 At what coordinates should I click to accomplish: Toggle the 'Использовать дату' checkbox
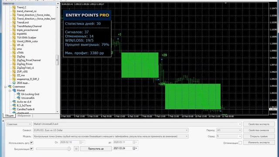tap(31, 143)
